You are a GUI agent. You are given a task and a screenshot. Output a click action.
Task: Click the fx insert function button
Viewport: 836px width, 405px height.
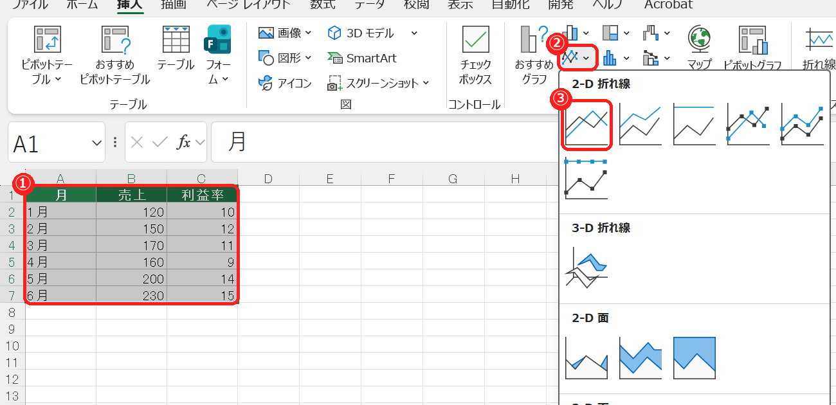[184, 143]
